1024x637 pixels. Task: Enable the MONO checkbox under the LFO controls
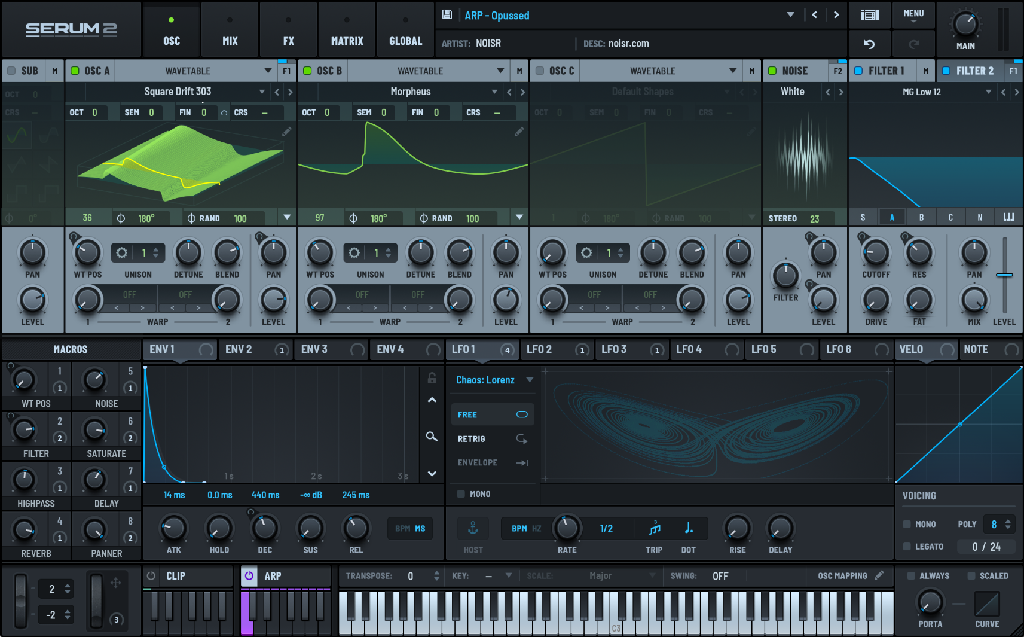461,493
